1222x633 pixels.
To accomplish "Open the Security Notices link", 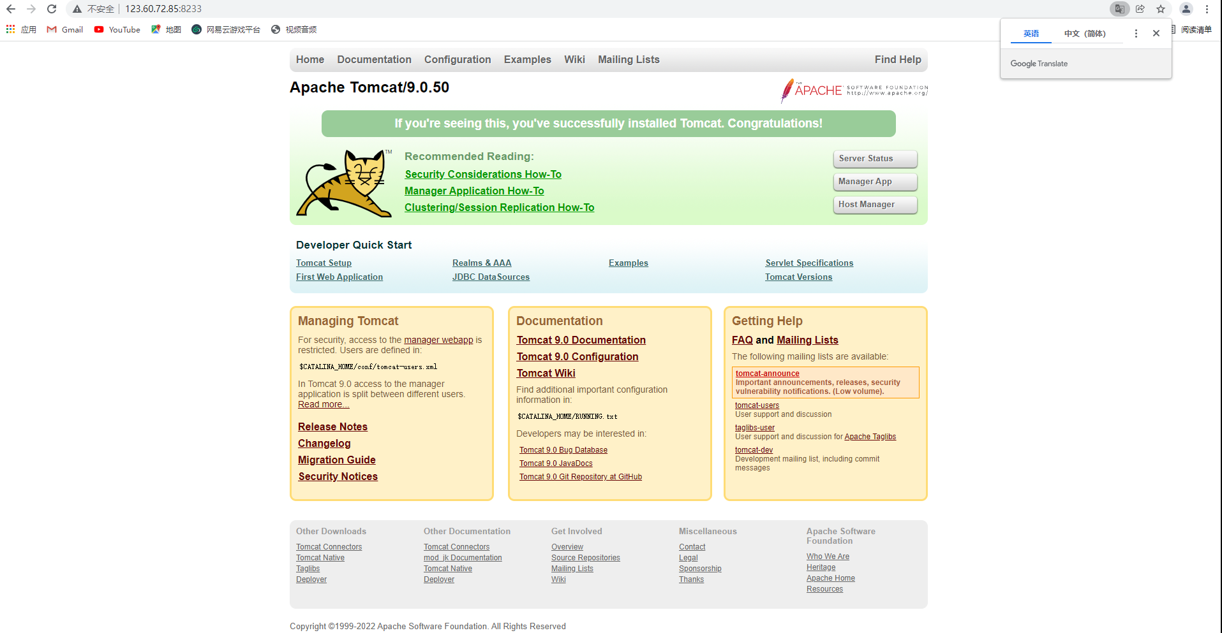I will tap(338, 476).
